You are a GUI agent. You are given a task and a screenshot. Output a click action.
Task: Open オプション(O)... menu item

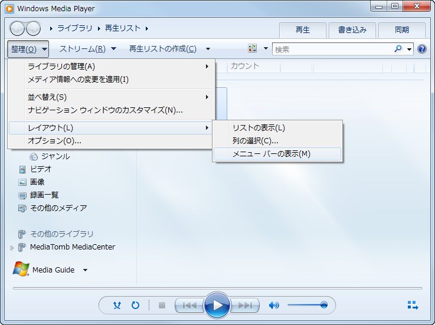pos(111,141)
